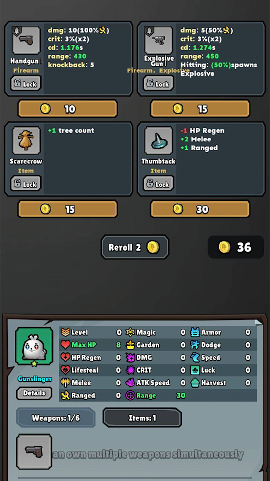Select the Handgun weapon icon in shop

26,40
